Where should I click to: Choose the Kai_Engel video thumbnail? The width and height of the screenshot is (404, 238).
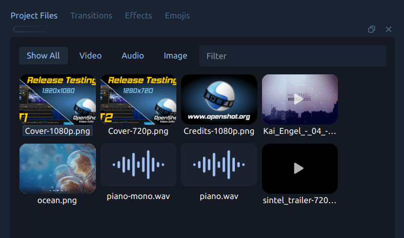pyautogui.click(x=299, y=100)
